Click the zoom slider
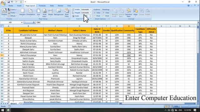This screenshot has width=200, height=112. pyautogui.click(x=189, y=106)
